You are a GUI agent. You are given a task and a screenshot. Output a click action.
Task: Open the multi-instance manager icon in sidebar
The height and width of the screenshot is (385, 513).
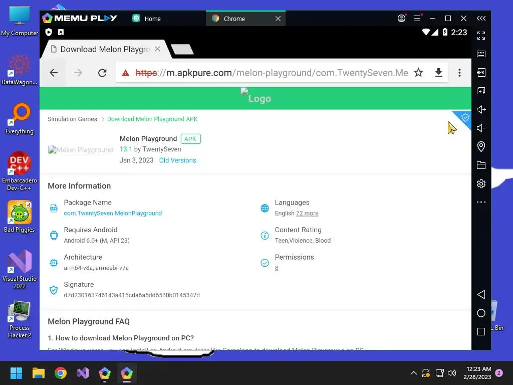pyautogui.click(x=481, y=91)
